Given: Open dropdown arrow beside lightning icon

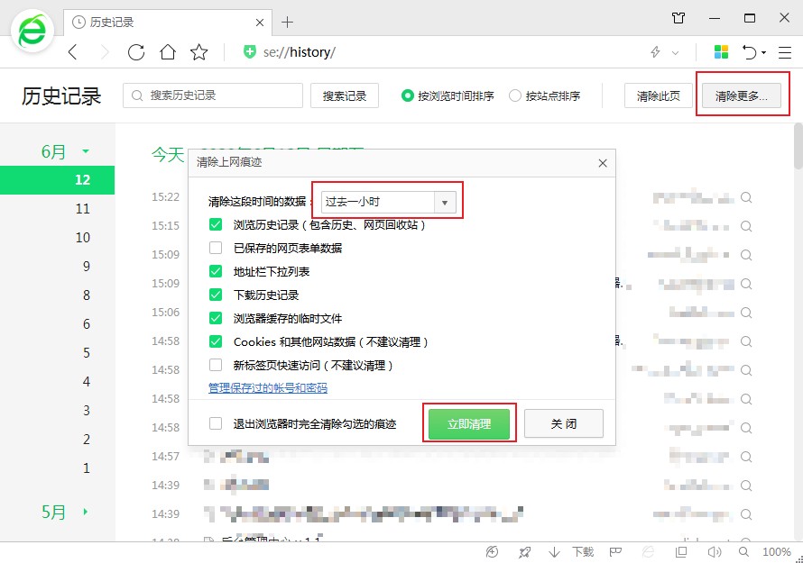Looking at the screenshot, I should pyautogui.click(x=675, y=52).
